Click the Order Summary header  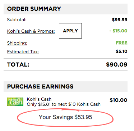[65, 9]
